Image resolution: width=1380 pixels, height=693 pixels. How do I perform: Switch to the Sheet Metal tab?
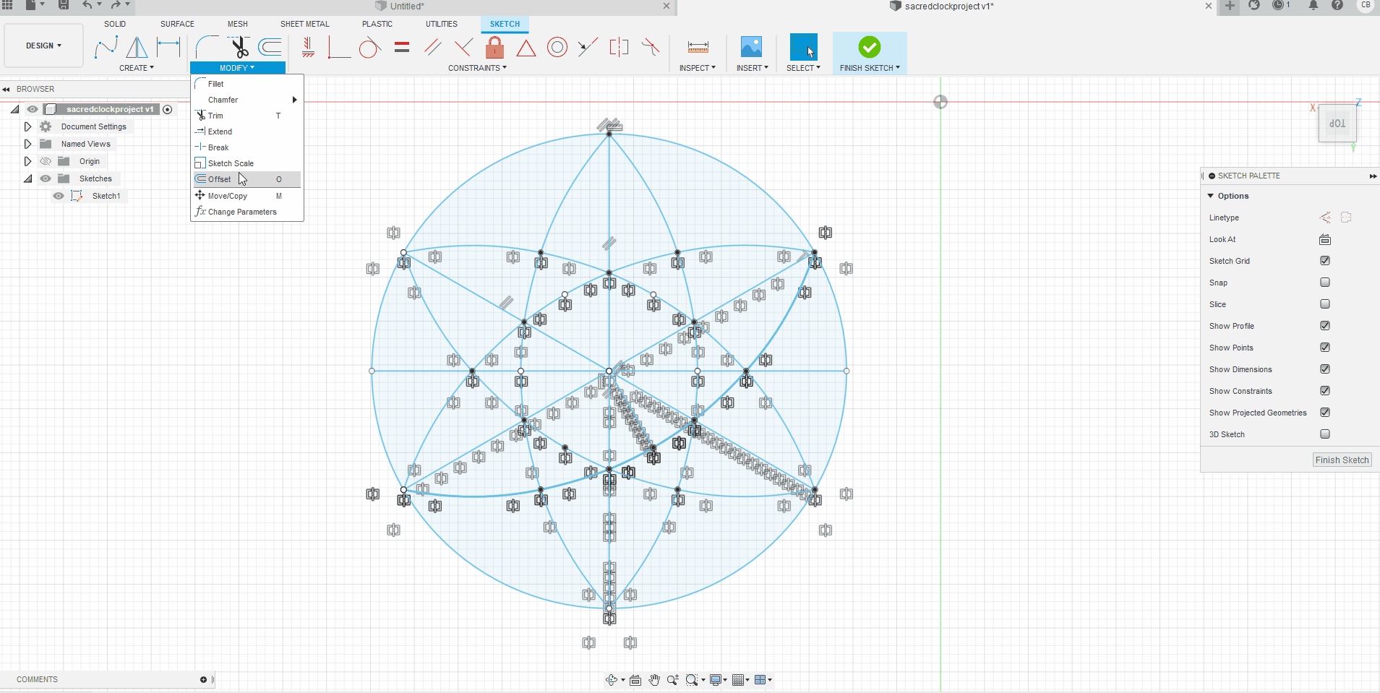coord(304,24)
